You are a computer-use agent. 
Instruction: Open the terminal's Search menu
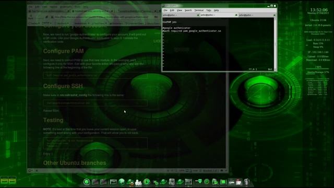pyautogui.click(x=188, y=10)
